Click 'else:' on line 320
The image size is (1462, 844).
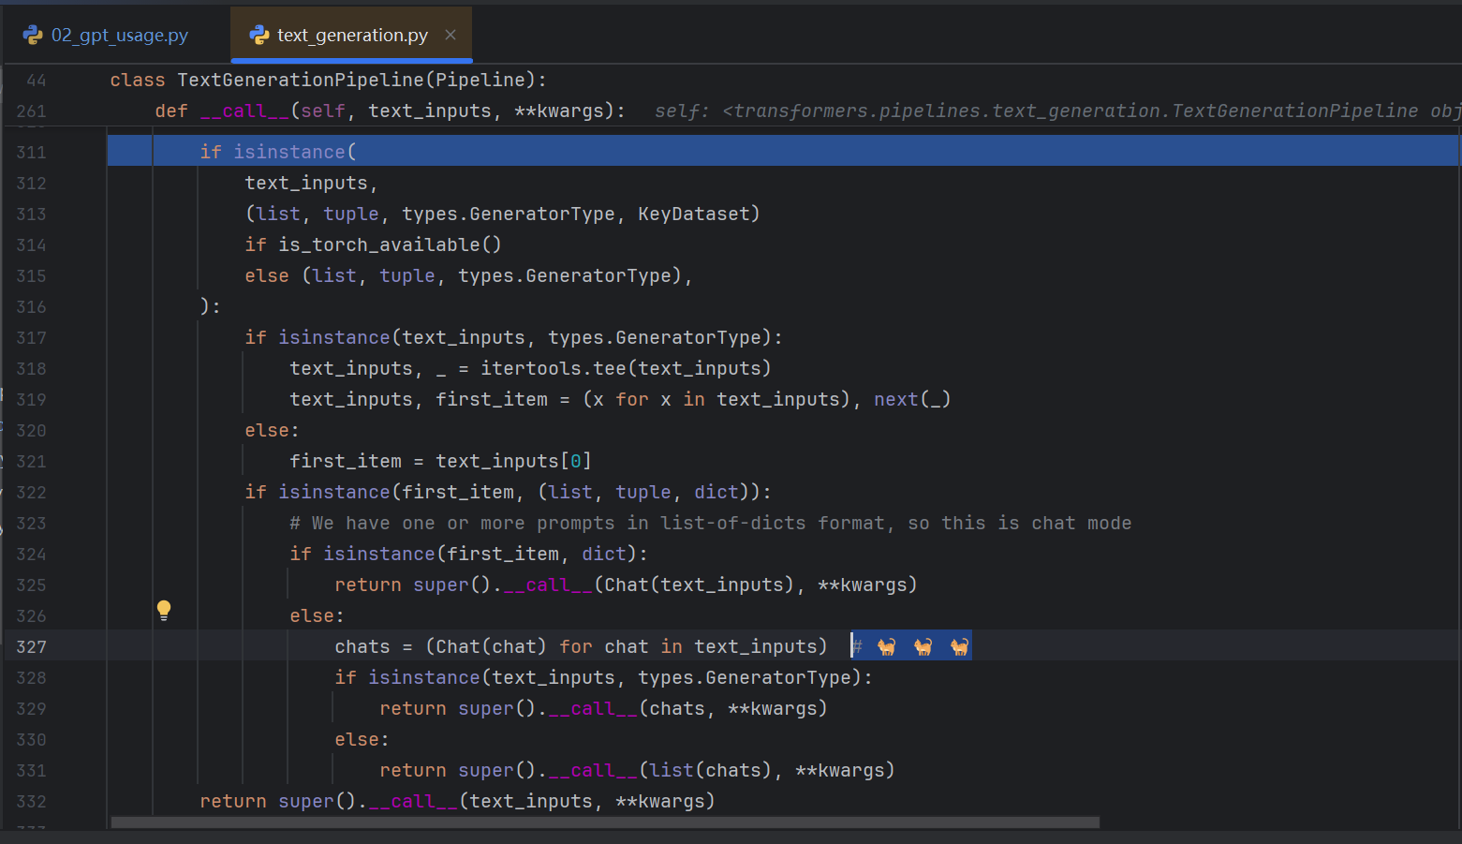pyautogui.click(x=272, y=430)
